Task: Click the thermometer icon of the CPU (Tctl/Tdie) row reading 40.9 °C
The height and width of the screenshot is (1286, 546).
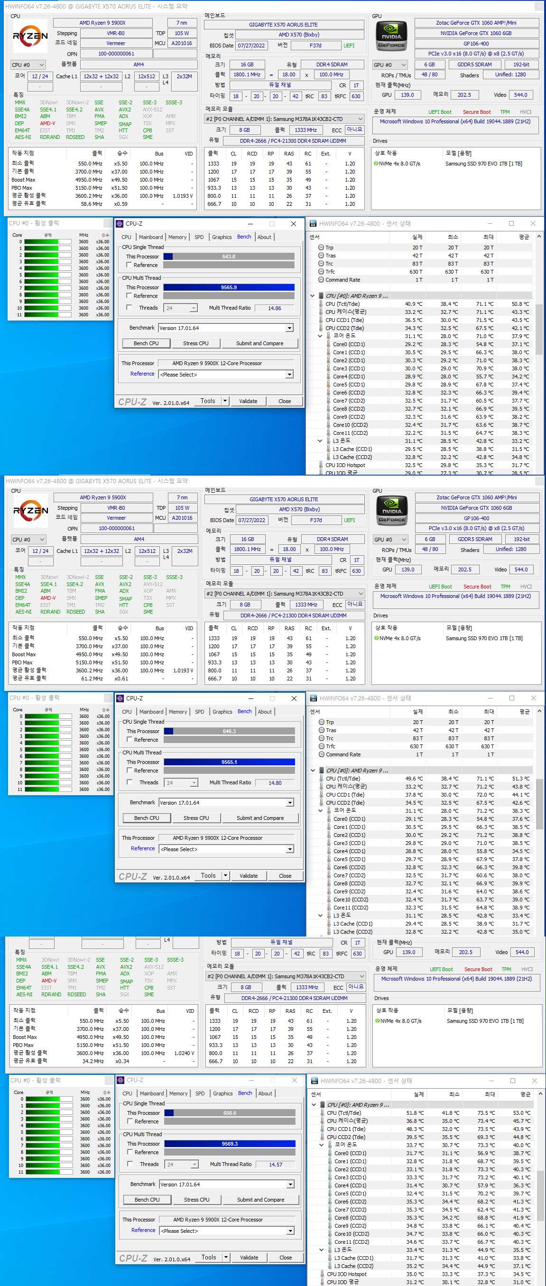Action: pyautogui.click(x=321, y=304)
